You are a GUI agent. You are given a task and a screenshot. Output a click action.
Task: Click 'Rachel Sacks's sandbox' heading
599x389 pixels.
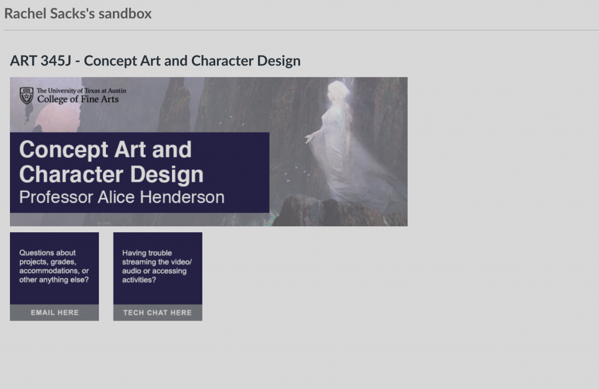[78, 14]
